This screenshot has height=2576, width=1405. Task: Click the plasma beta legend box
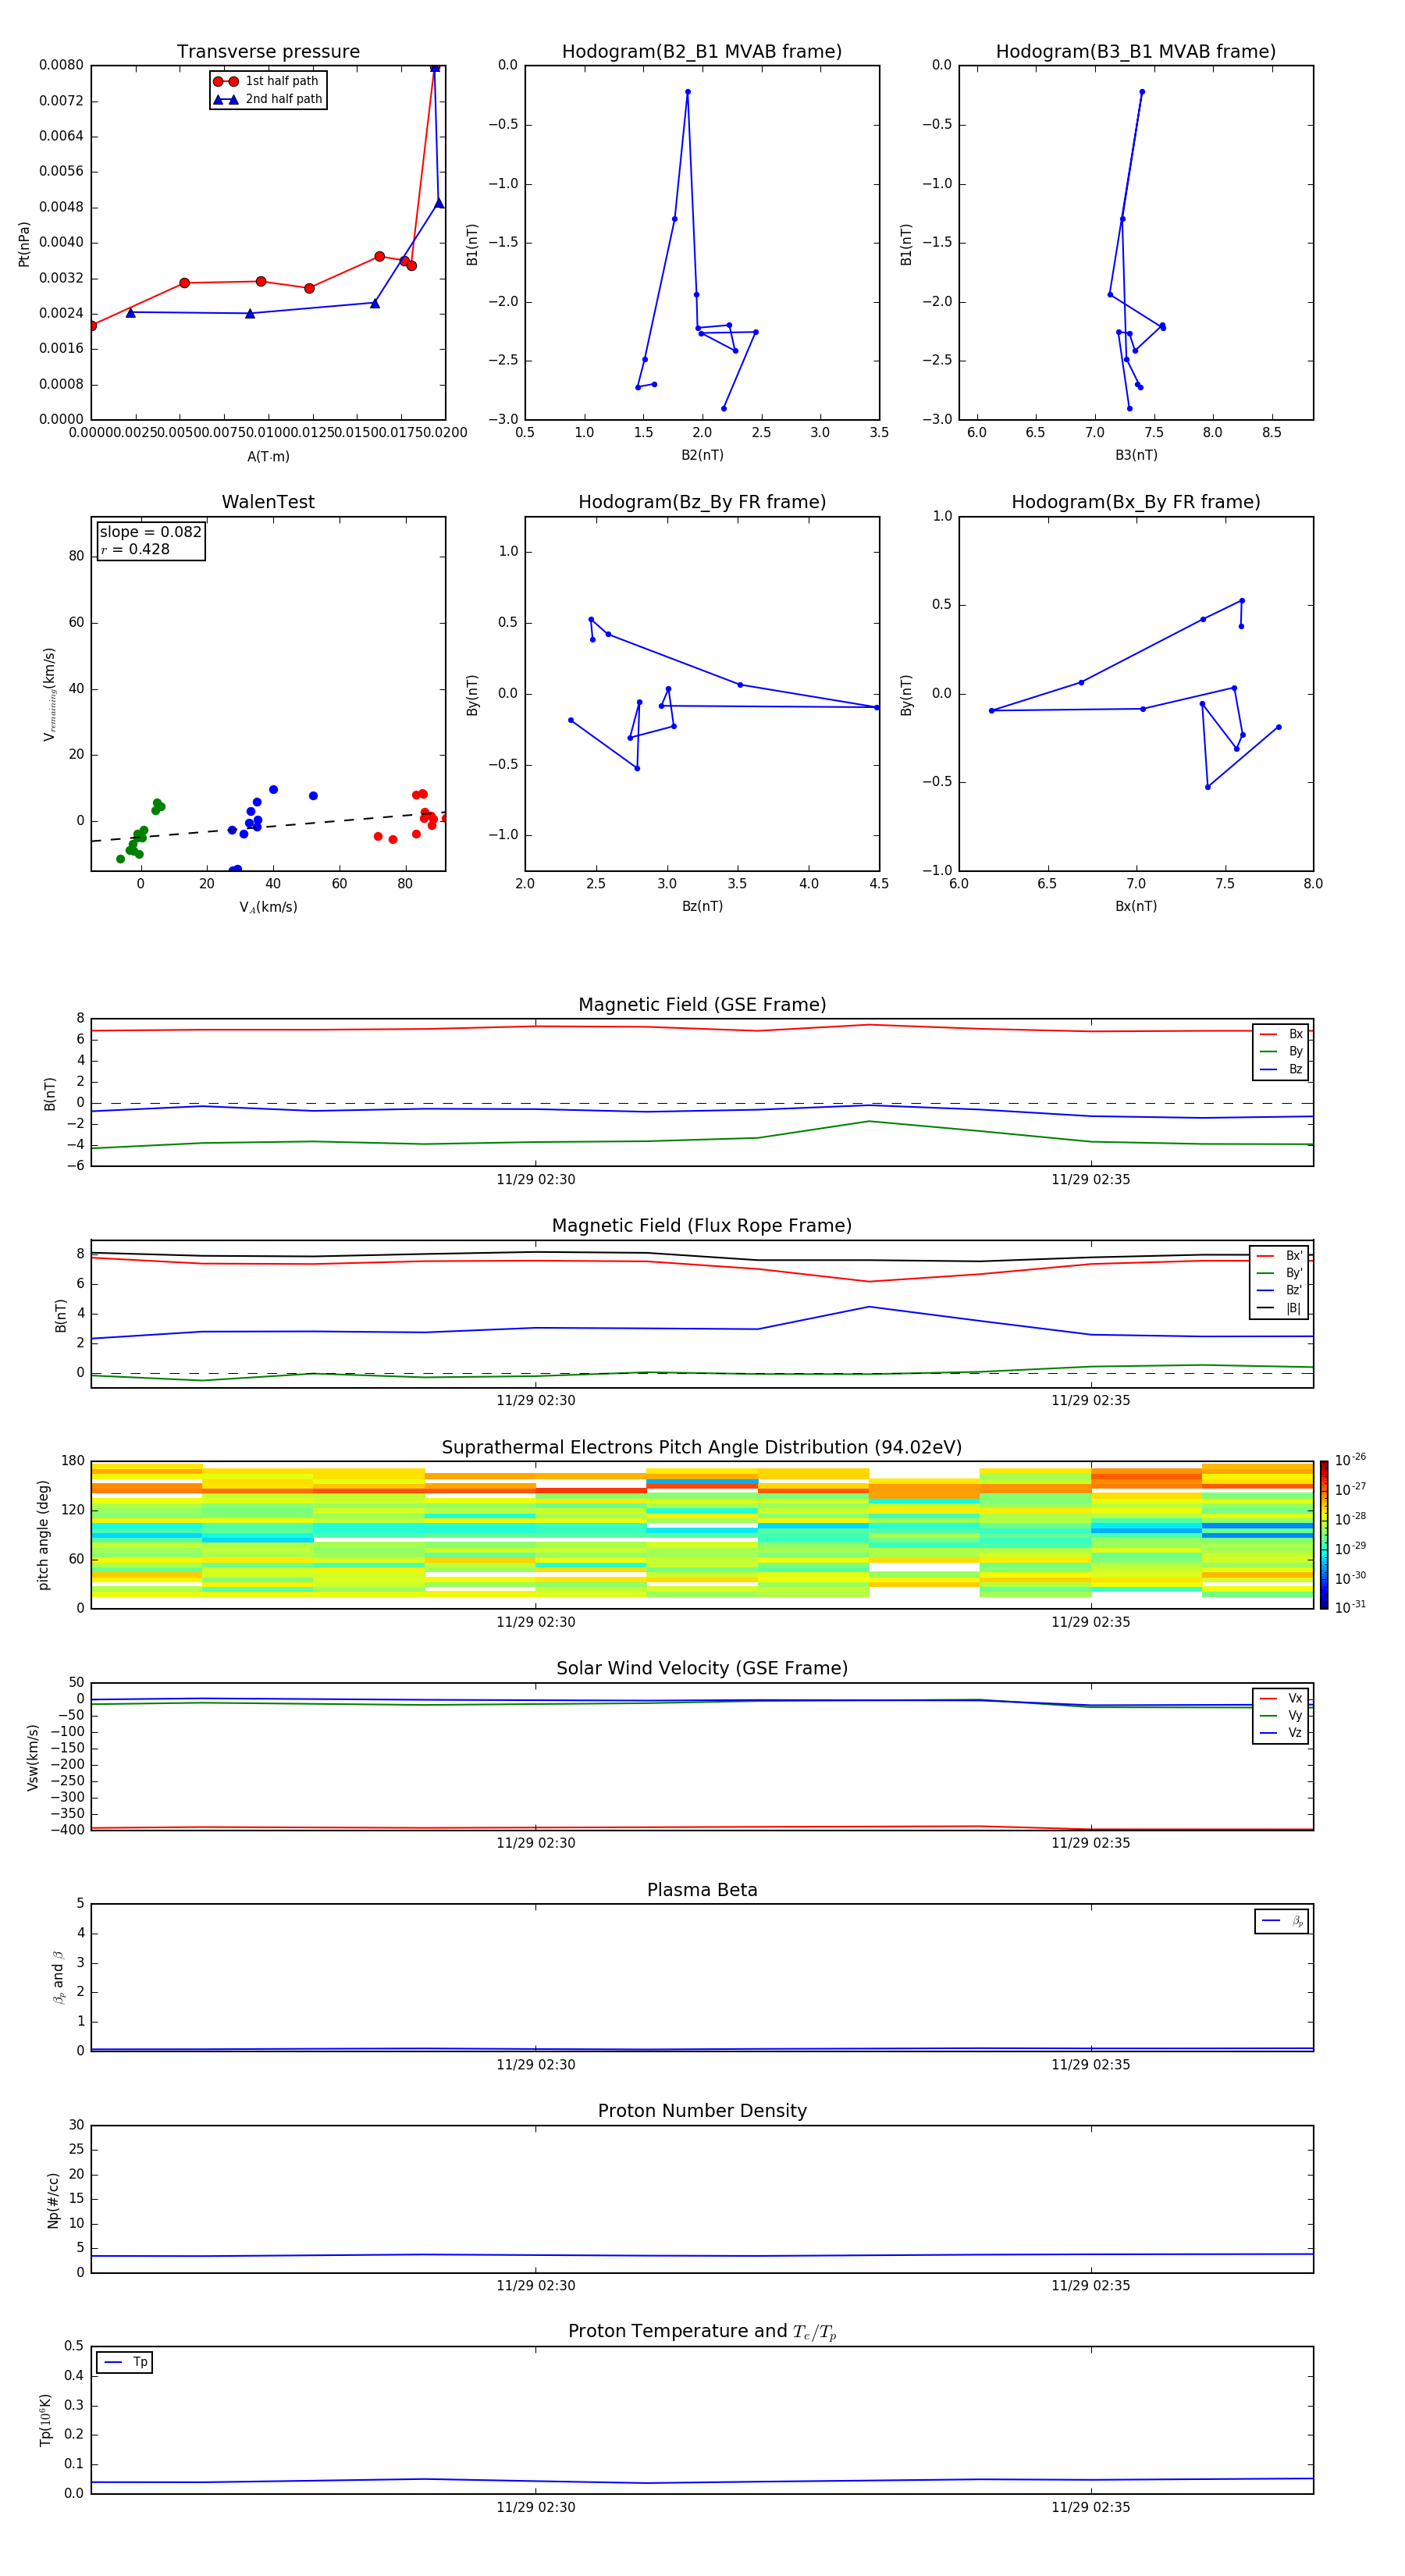pos(1282,1921)
